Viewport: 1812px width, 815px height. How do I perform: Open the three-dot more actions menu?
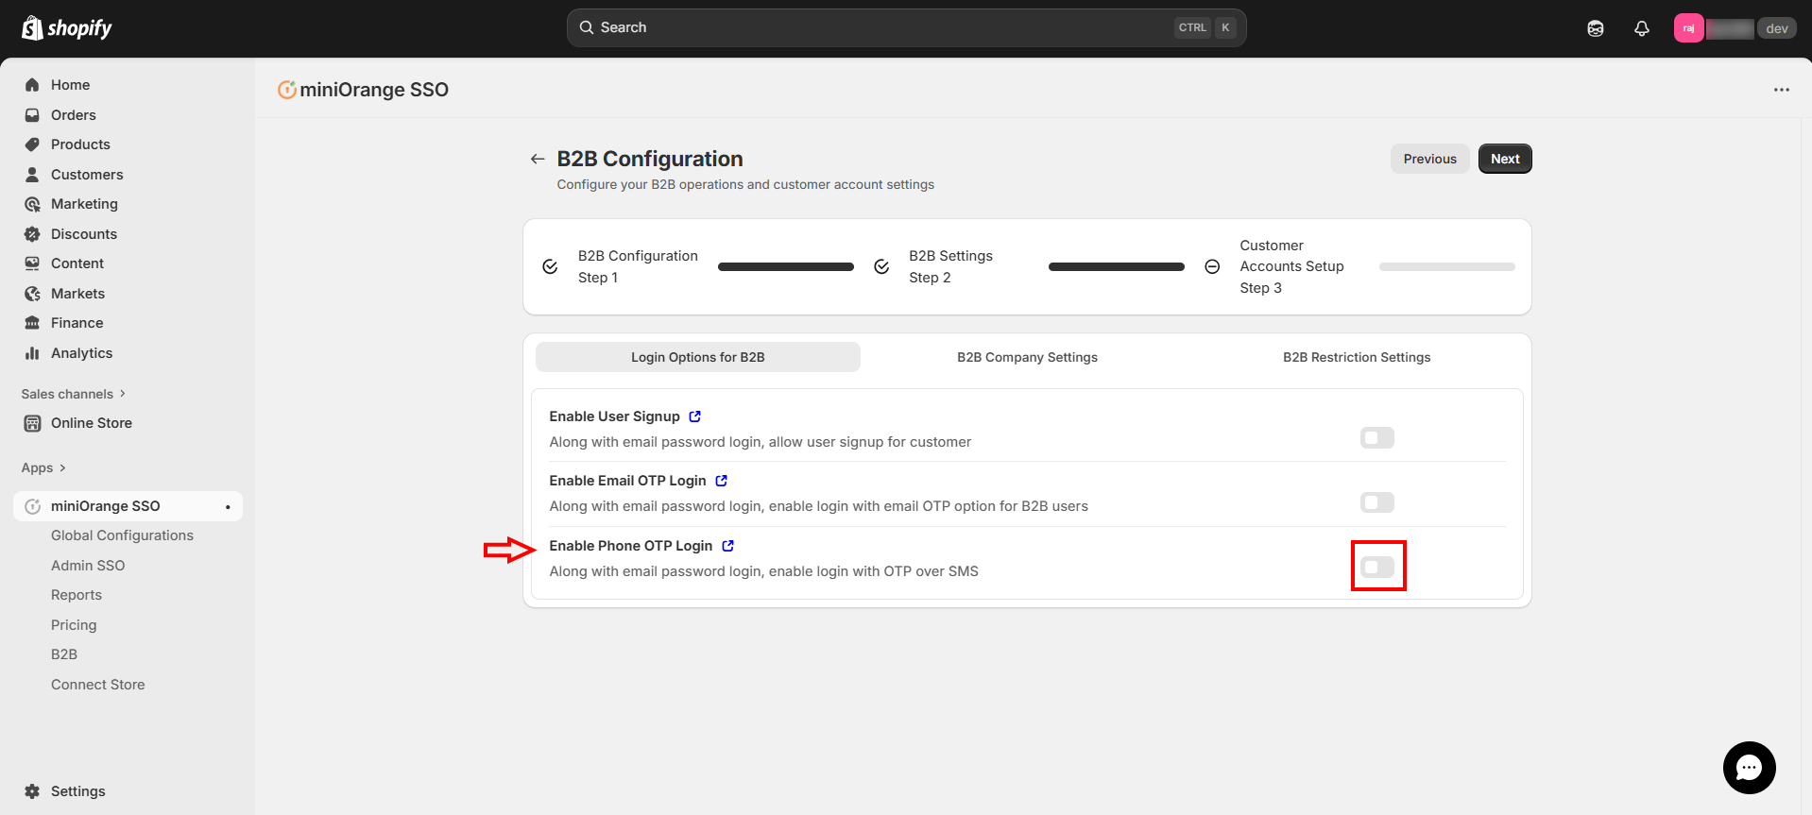coord(1782,90)
